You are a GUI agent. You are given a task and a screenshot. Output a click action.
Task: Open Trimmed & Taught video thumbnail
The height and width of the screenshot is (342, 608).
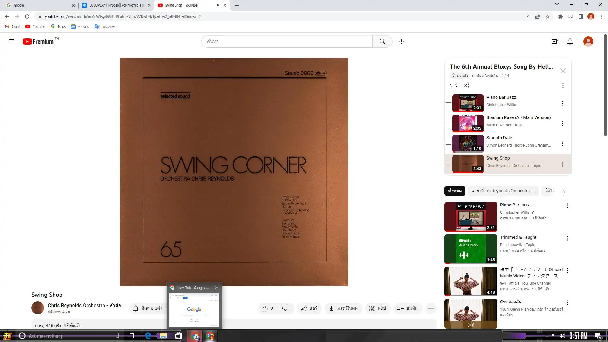click(471, 249)
